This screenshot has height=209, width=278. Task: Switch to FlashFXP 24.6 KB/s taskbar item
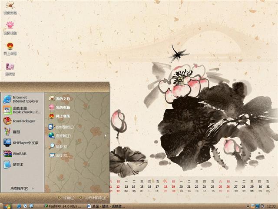(x=63, y=206)
